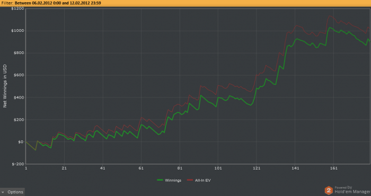The height and width of the screenshot is (196, 371).
Task: Open the Options dropdown button
Action: (12, 192)
